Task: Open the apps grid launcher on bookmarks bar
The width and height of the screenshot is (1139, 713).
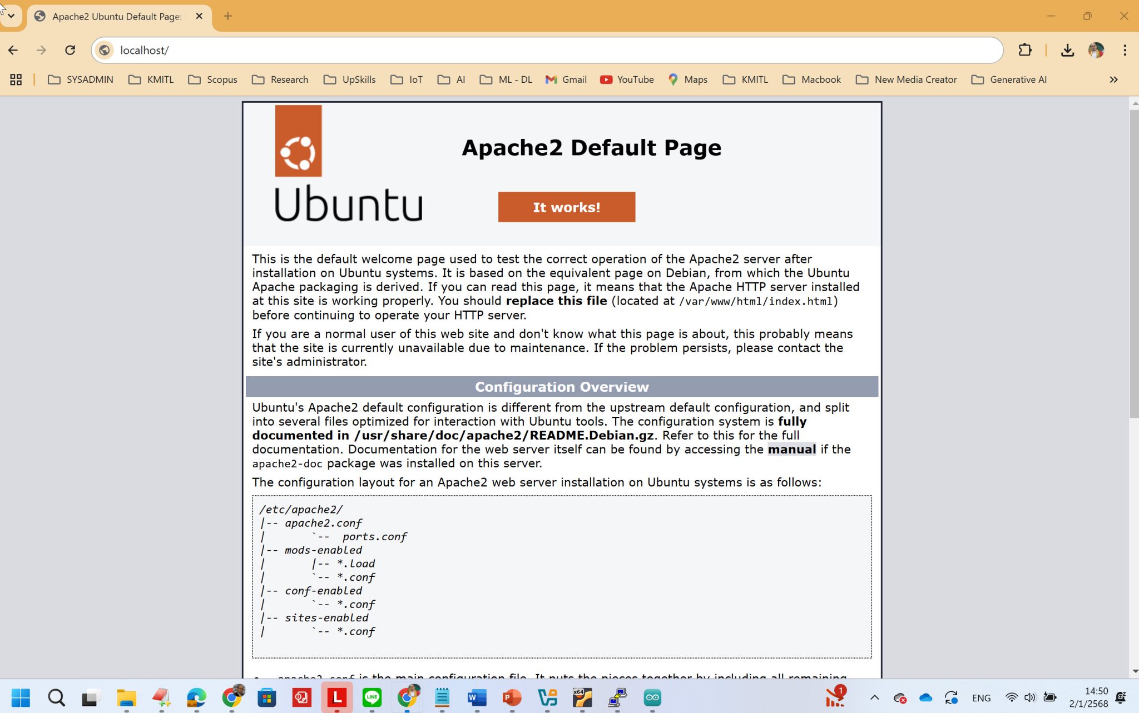Action: 16,79
